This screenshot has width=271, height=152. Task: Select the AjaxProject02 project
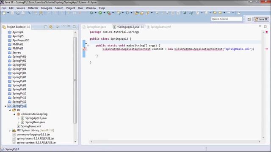(x=21, y=41)
